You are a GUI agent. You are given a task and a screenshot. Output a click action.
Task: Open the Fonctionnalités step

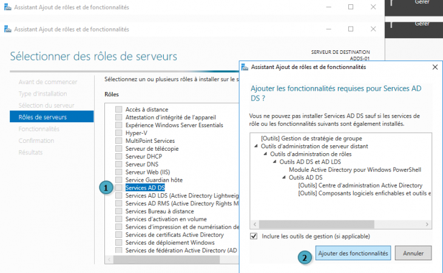[x=39, y=129]
